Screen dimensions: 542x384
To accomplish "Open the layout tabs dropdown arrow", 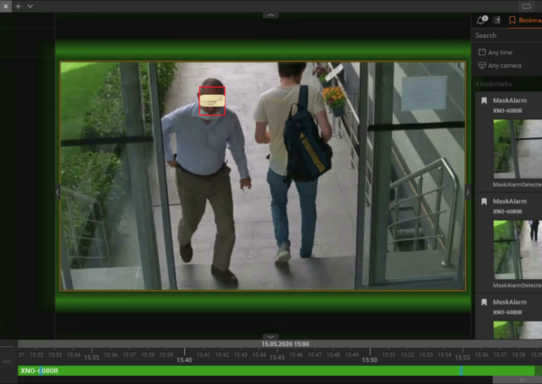I will click(30, 6).
